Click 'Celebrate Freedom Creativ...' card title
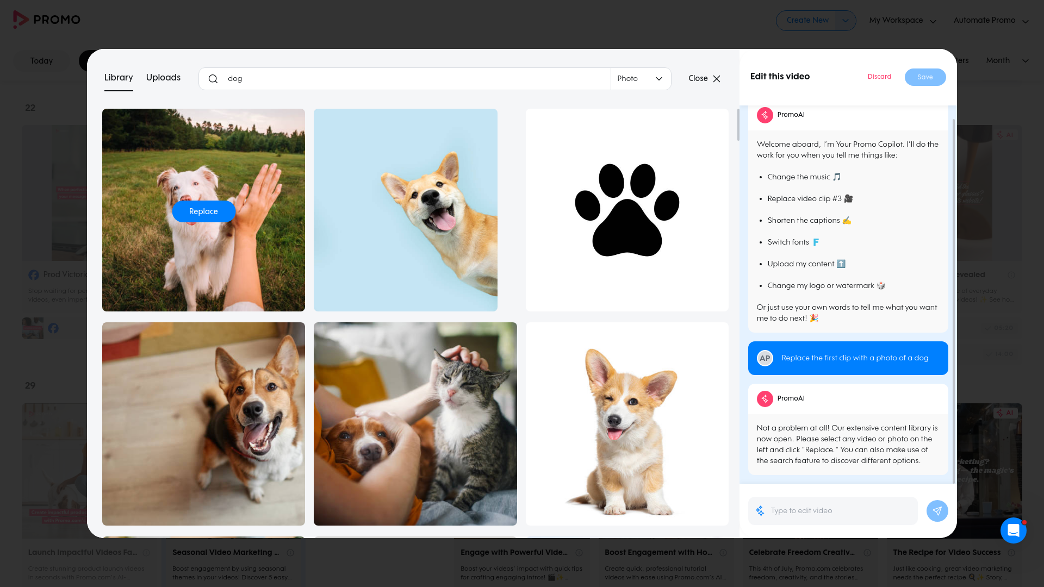 point(801,553)
